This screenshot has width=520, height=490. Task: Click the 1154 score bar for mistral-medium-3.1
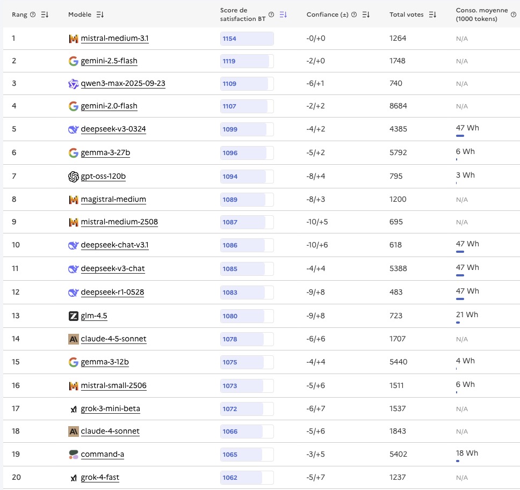click(x=247, y=39)
